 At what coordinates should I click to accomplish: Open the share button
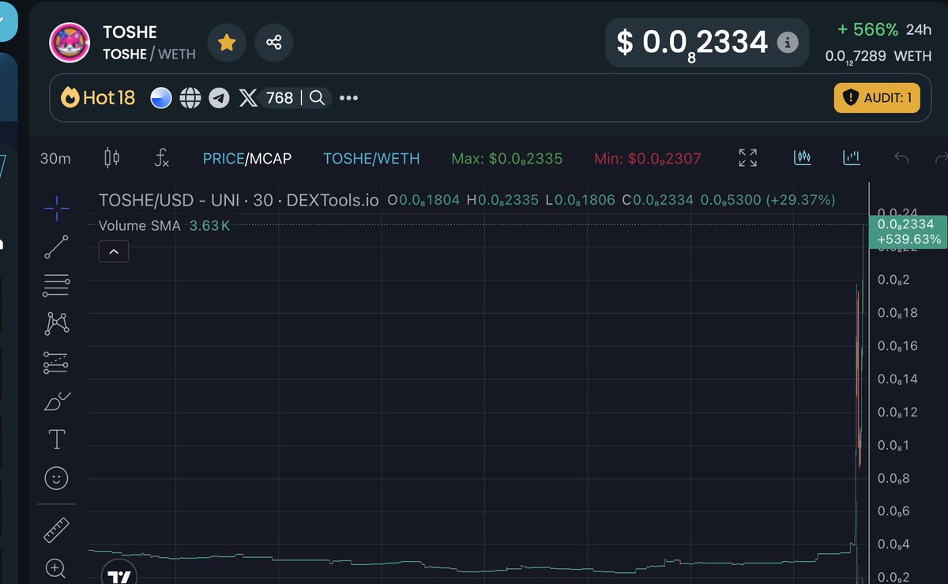point(274,43)
